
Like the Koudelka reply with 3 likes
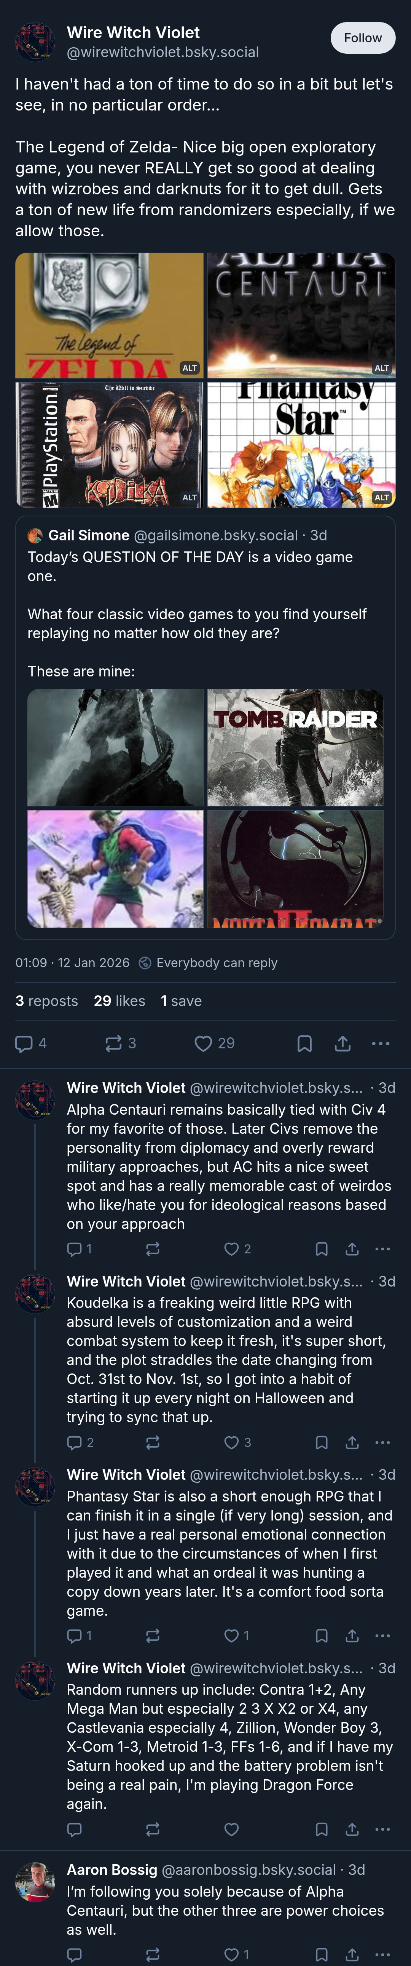(237, 1442)
